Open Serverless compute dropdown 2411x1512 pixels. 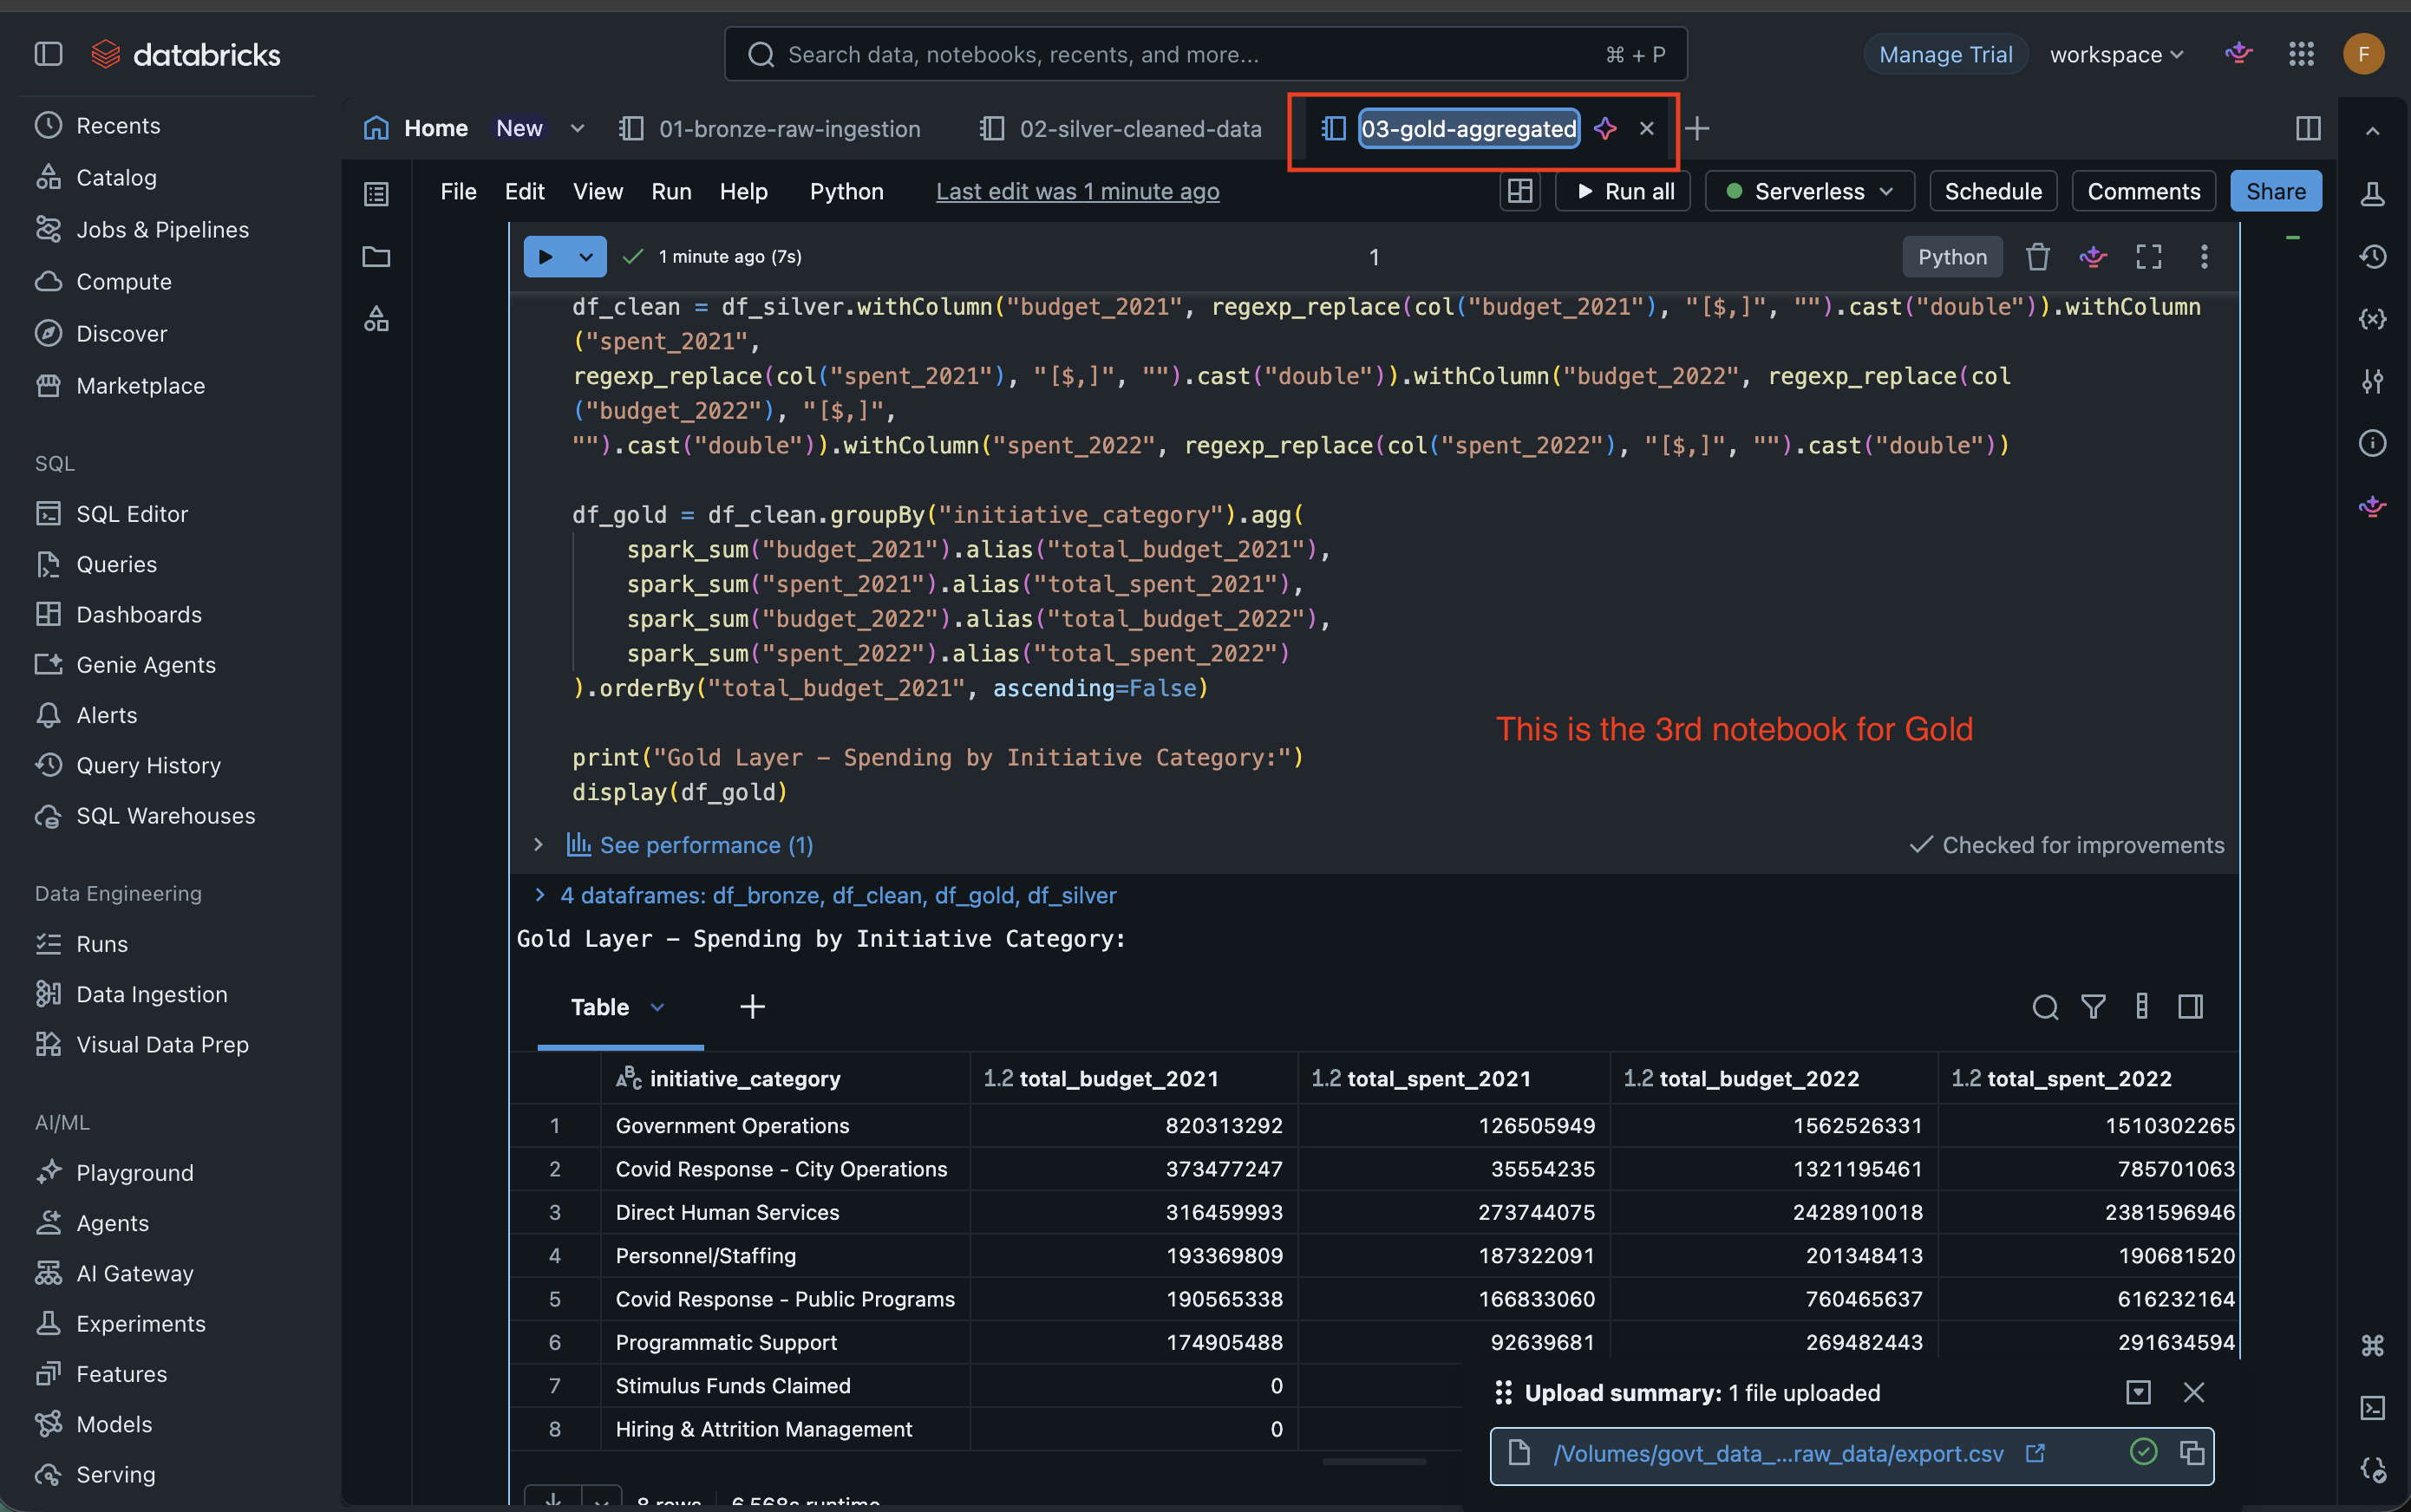click(1809, 192)
